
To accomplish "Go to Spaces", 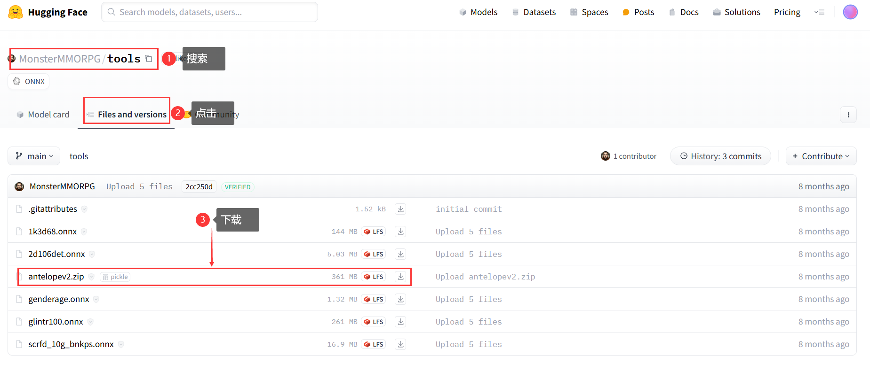I will pos(589,12).
